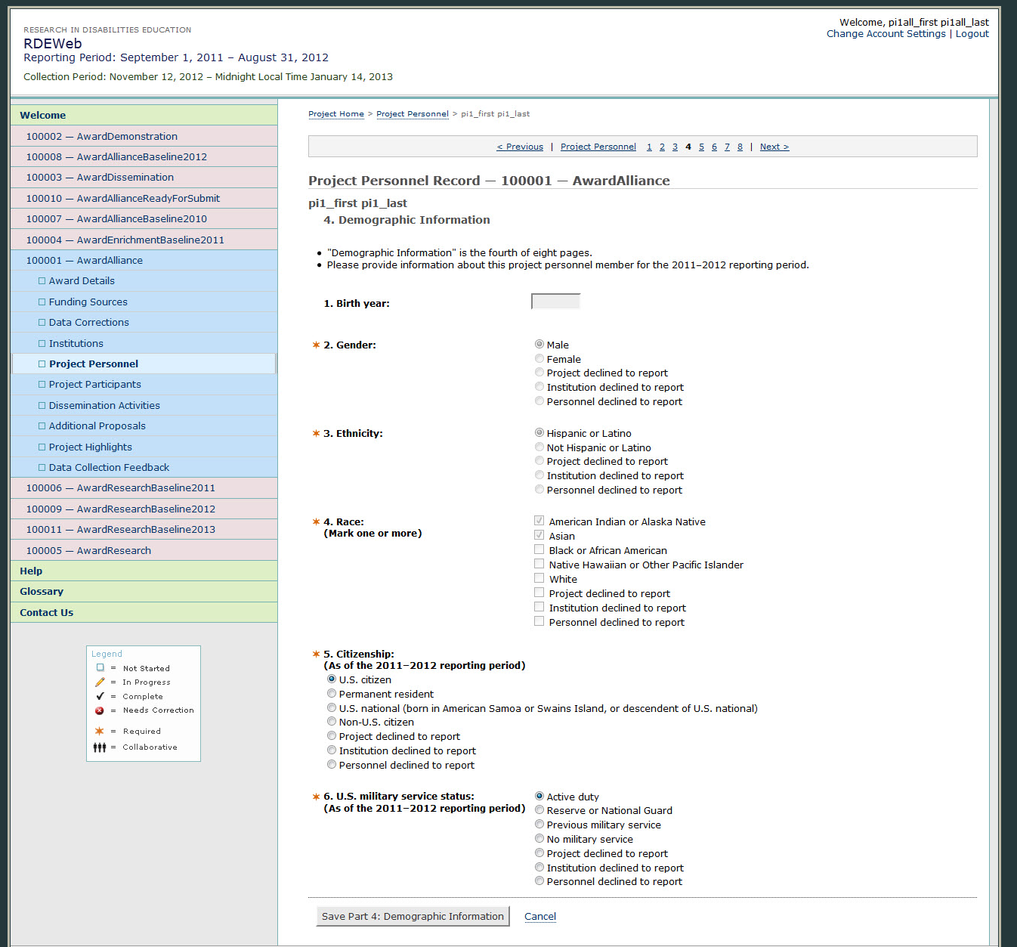The height and width of the screenshot is (947, 1017).
Task: Click the status icon beside Institutions
Action: coord(42,344)
